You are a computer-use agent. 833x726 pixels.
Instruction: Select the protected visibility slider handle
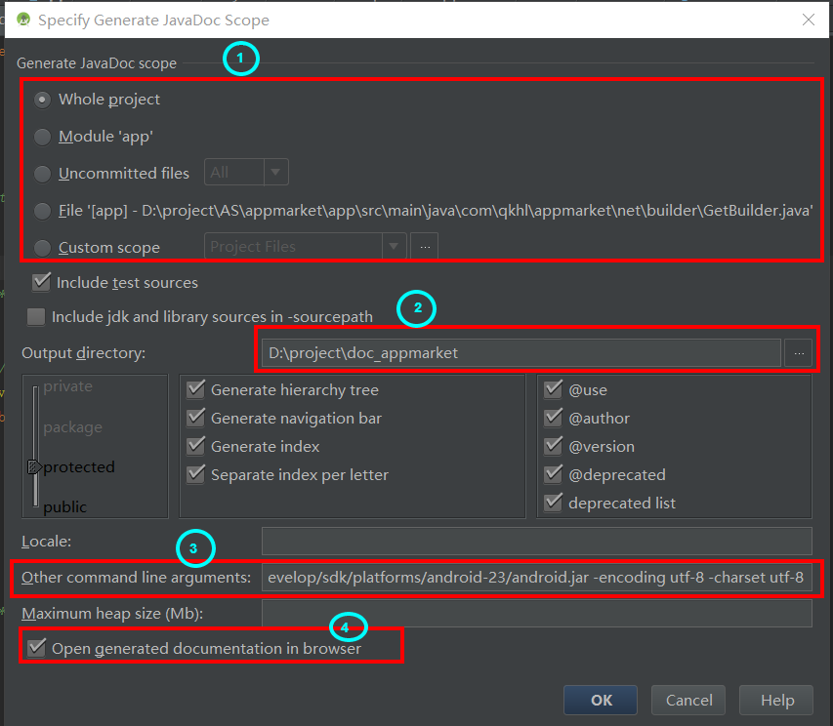(34, 467)
